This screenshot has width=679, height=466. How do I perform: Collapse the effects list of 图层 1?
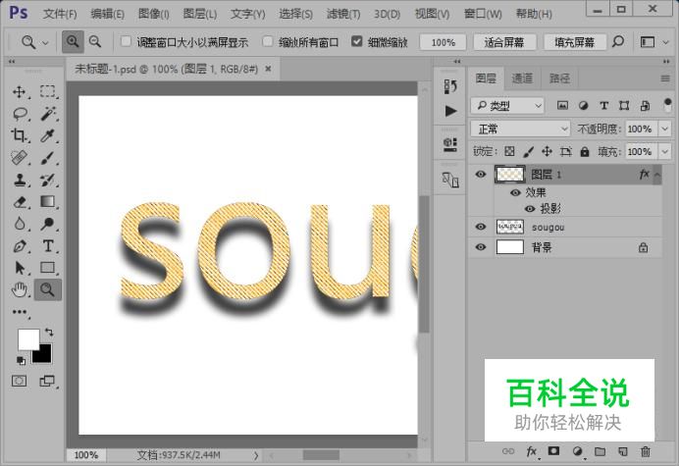click(656, 174)
